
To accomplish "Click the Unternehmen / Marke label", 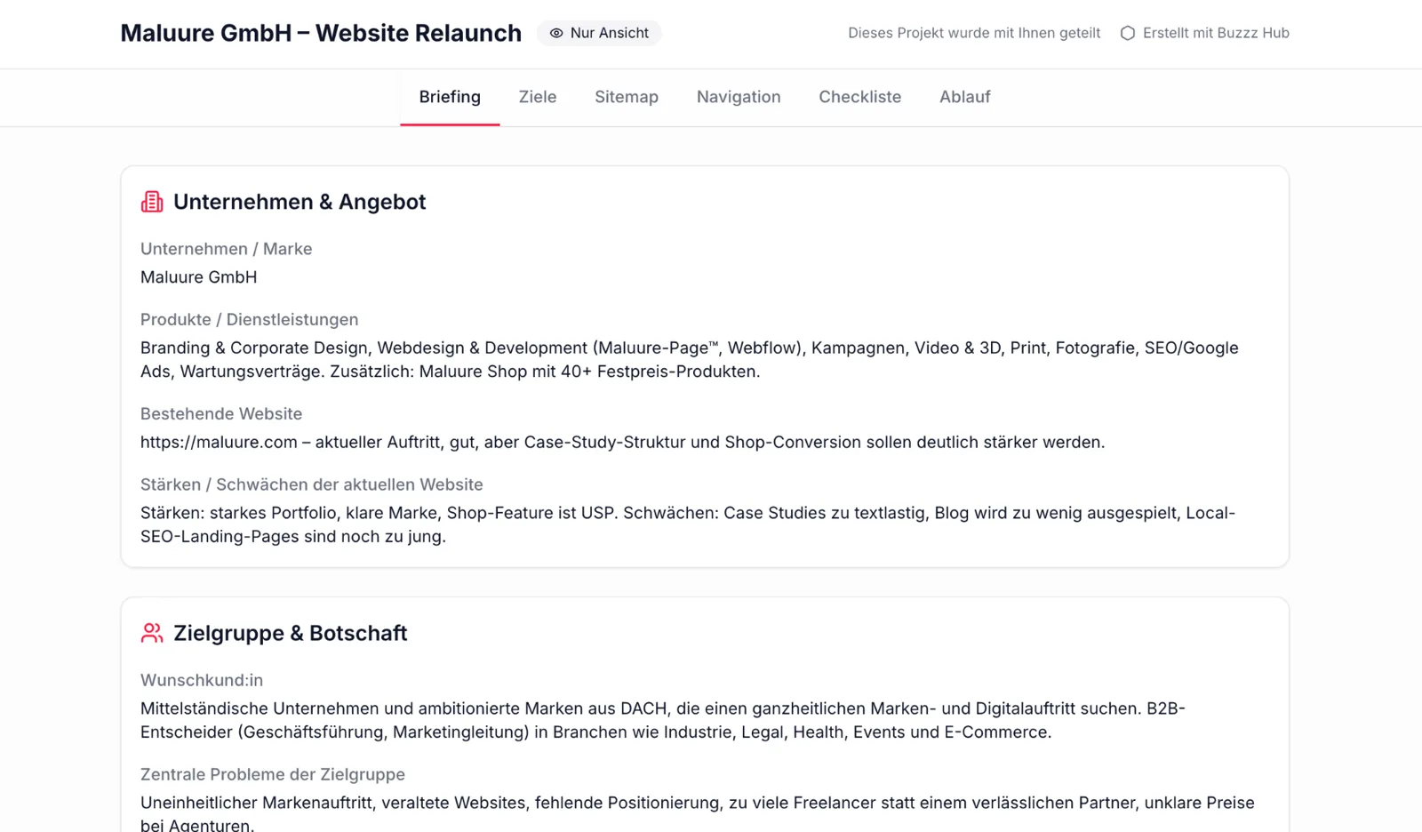I will point(226,249).
